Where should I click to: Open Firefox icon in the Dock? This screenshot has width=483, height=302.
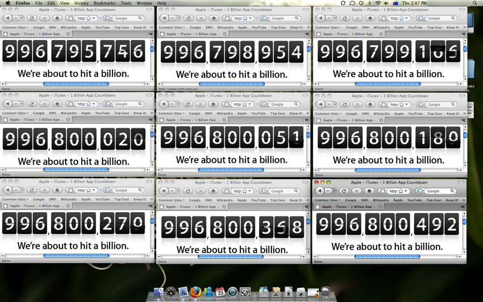coord(195,291)
